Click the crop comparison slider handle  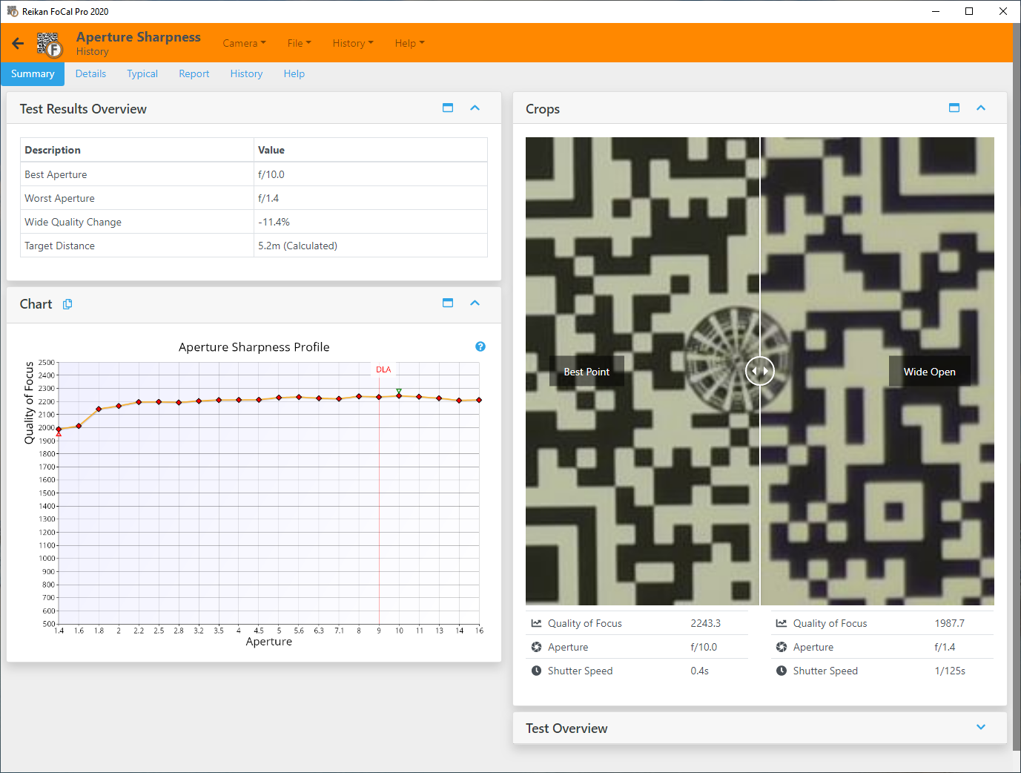760,371
